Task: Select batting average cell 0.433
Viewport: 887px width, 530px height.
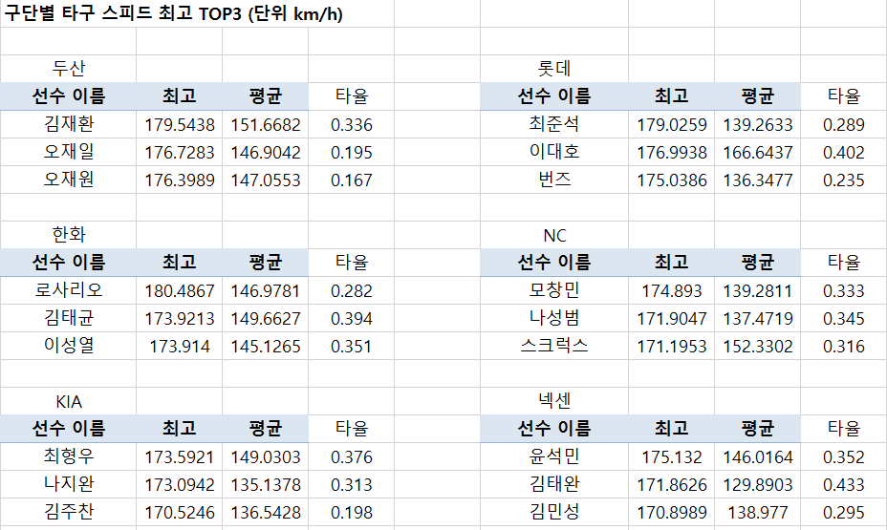Action: coord(843,484)
